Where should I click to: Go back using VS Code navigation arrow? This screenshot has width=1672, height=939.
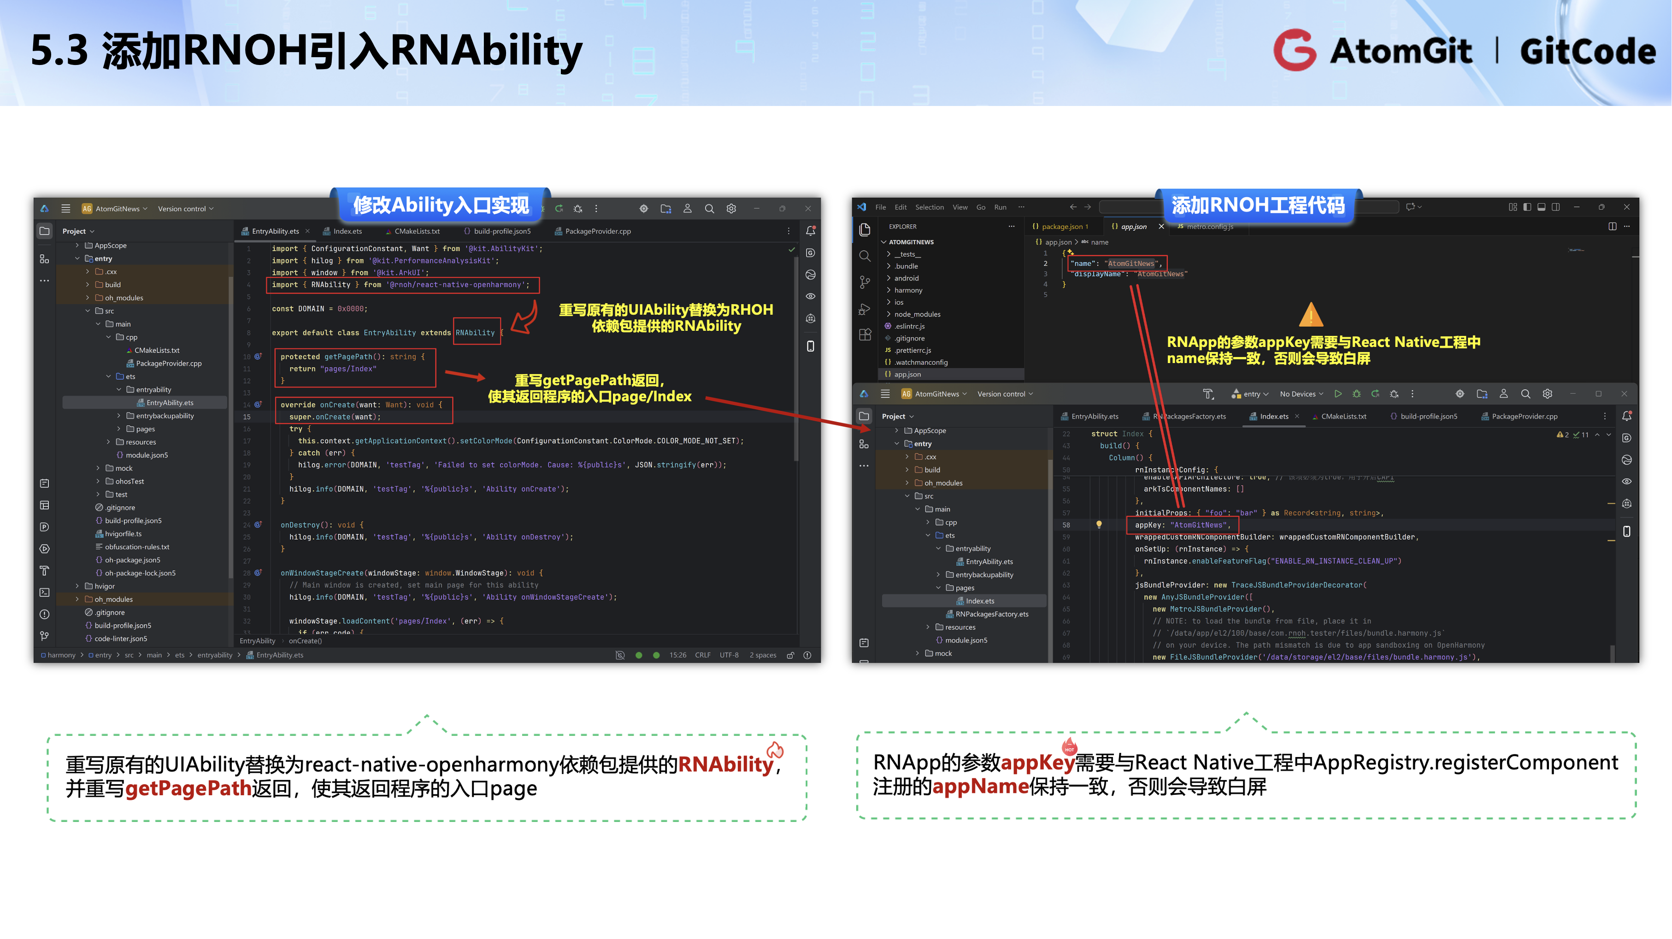[1073, 207]
